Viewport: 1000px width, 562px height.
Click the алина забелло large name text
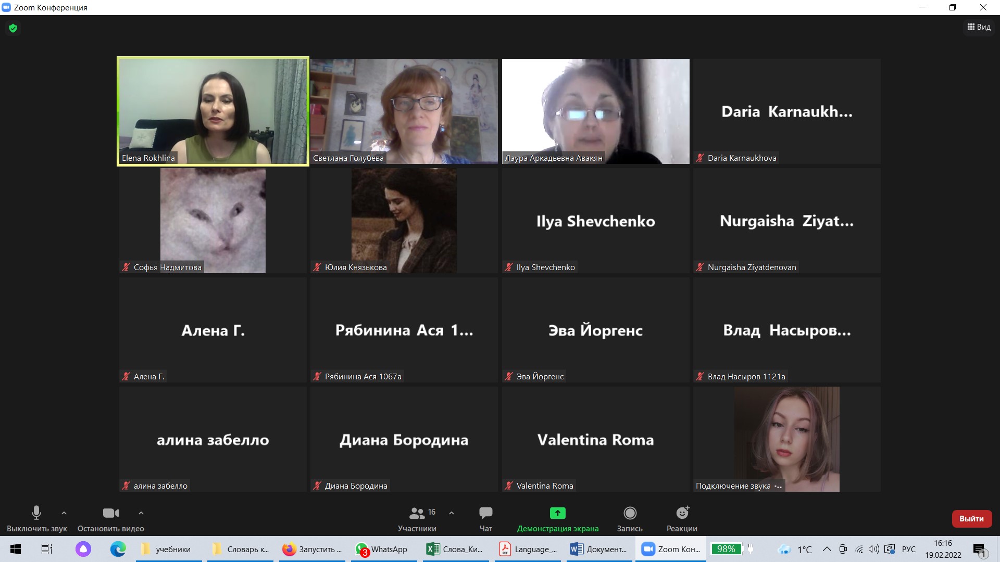click(x=213, y=440)
